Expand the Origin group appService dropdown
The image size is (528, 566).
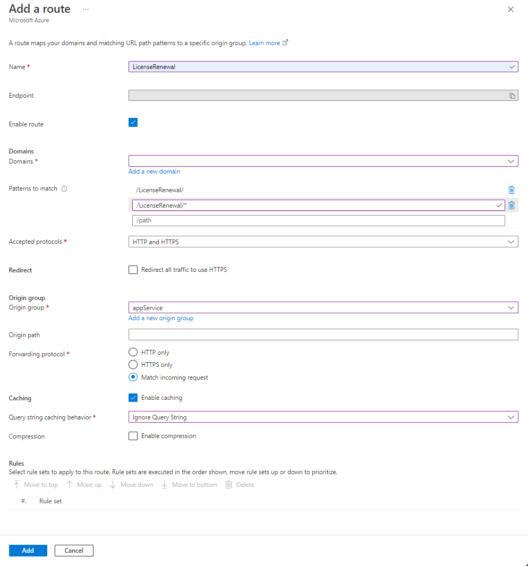tap(323, 307)
